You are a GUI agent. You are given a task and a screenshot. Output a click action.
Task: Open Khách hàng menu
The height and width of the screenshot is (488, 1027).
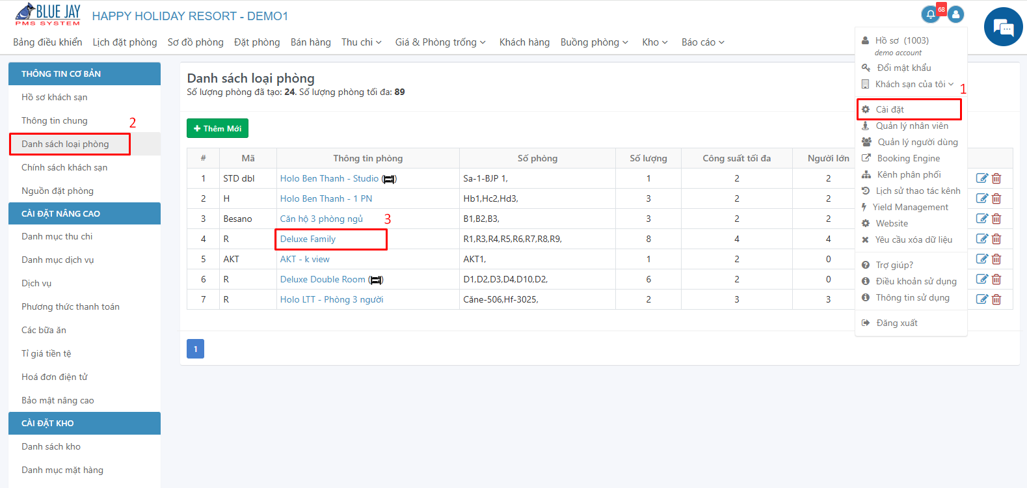coord(524,42)
